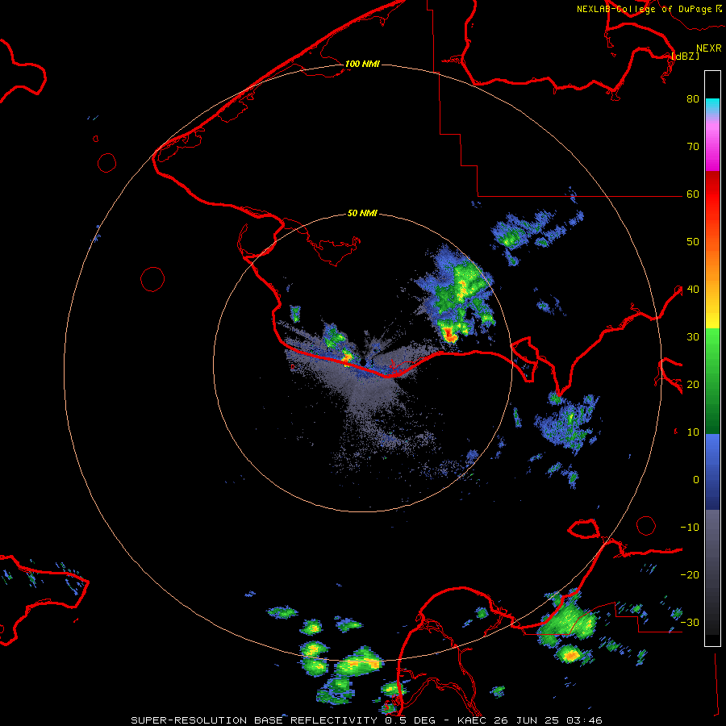Click the 70 value on the dBZ scale

693,147
